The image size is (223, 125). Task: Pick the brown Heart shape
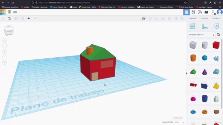click(216, 112)
